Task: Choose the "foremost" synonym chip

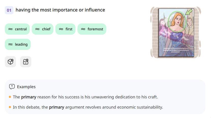Action: pos(92,29)
